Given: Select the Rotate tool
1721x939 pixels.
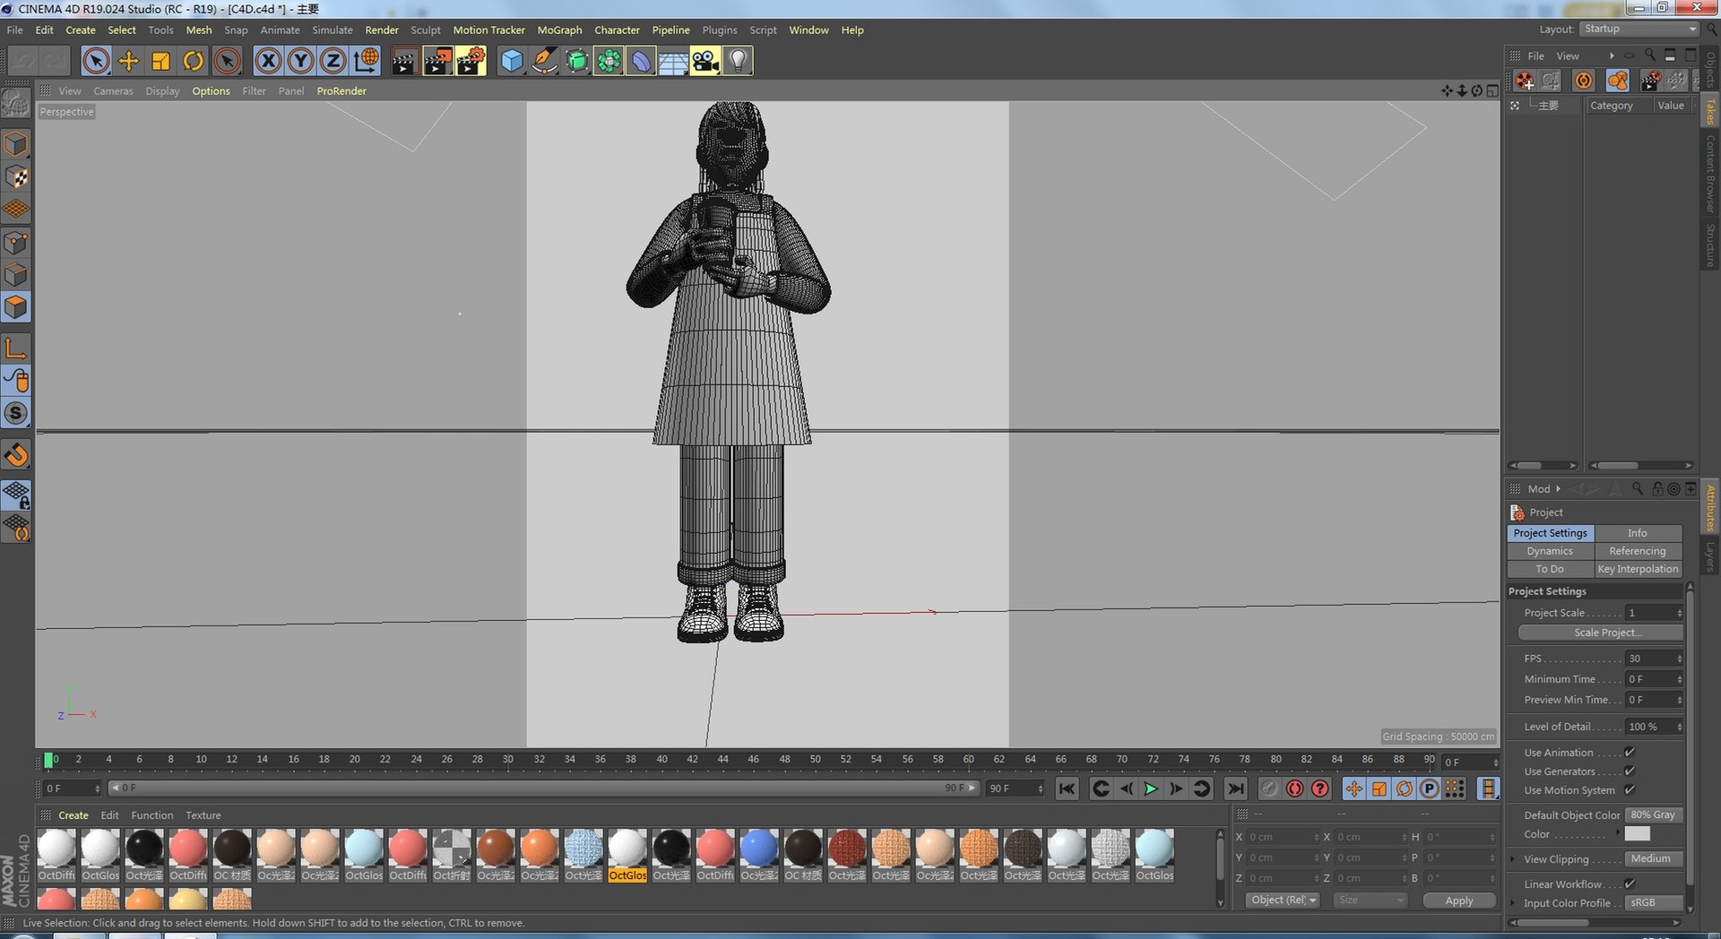Looking at the screenshot, I should tap(193, 61).
